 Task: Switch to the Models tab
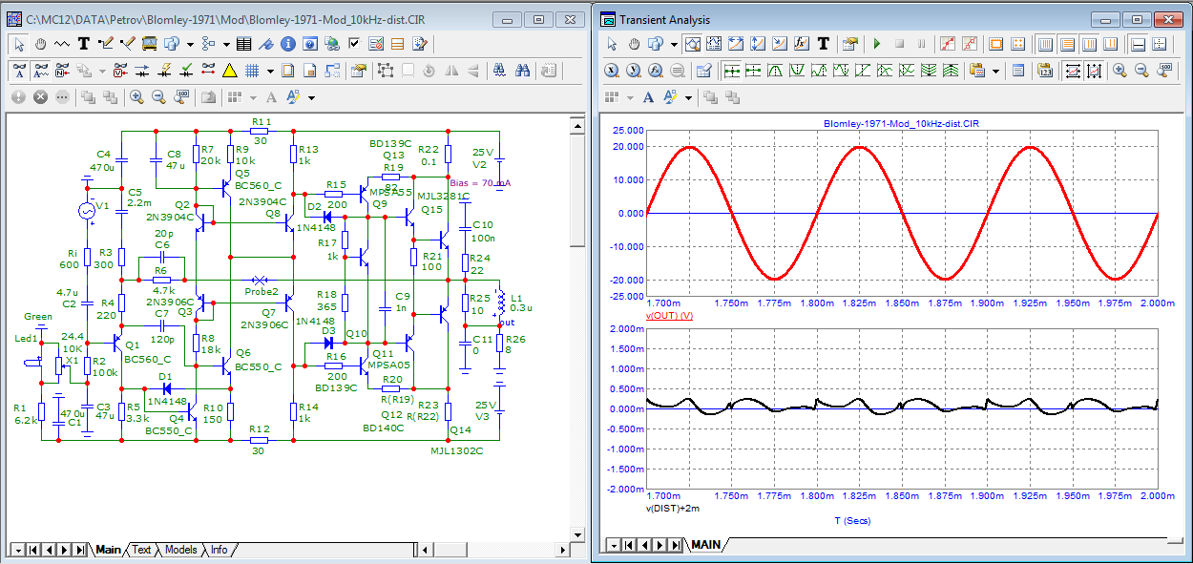[181, 550]
